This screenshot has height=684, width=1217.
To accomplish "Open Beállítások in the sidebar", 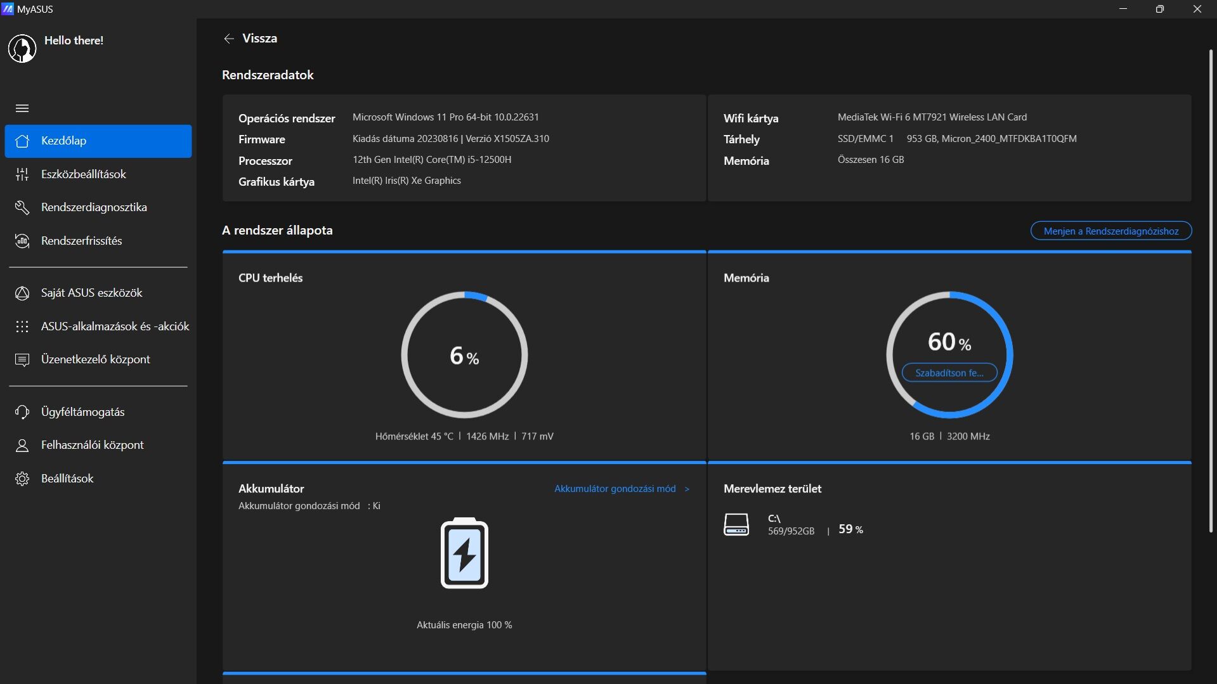I will point(98,479).
